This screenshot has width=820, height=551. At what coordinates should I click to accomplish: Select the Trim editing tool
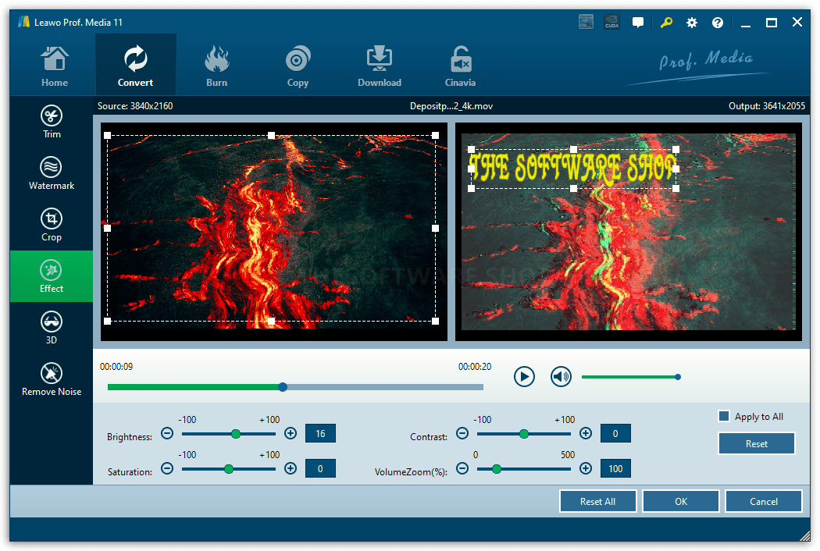[x=52, y=122]
